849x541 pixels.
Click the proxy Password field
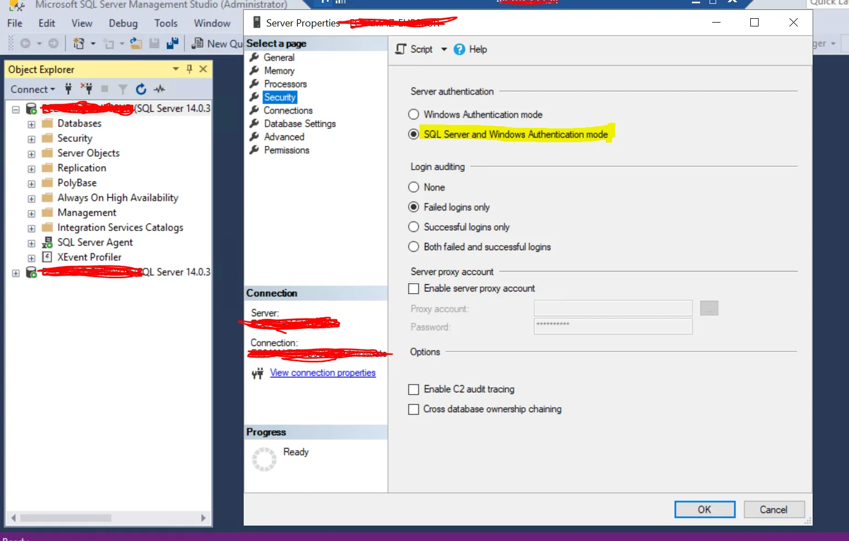(613, 327)
